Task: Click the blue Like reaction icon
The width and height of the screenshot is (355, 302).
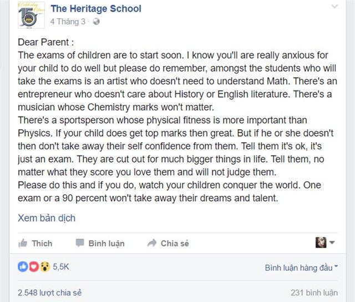Action: tap(23, 266)
